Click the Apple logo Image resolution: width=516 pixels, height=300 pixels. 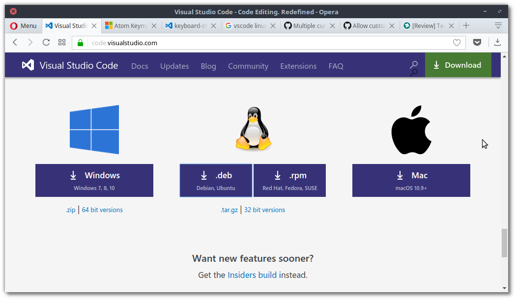point(411,129)
